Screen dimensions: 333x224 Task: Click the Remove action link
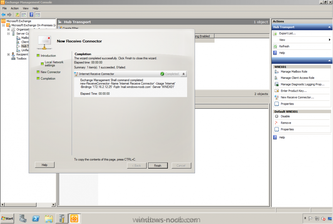(286, 123)
